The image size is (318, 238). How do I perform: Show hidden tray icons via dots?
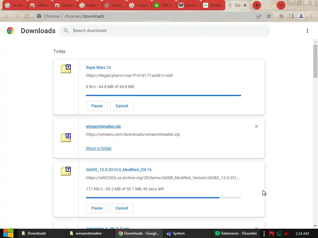click(x=264, y=234)
